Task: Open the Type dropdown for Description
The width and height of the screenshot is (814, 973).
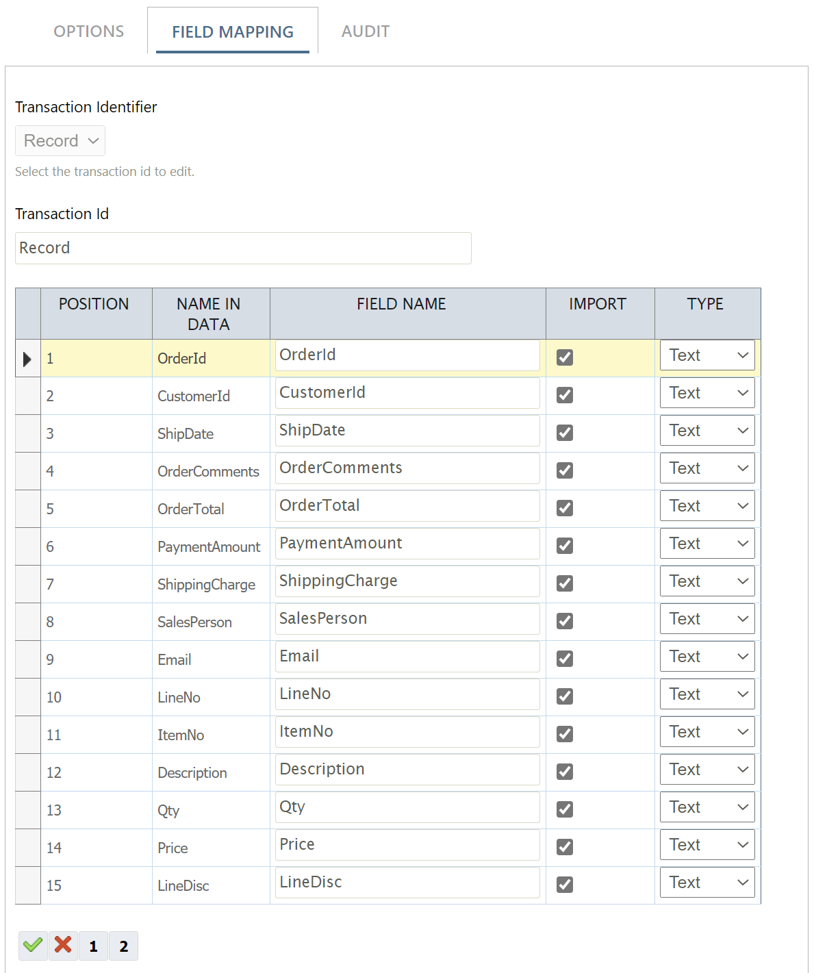Action: pos(707,769)
